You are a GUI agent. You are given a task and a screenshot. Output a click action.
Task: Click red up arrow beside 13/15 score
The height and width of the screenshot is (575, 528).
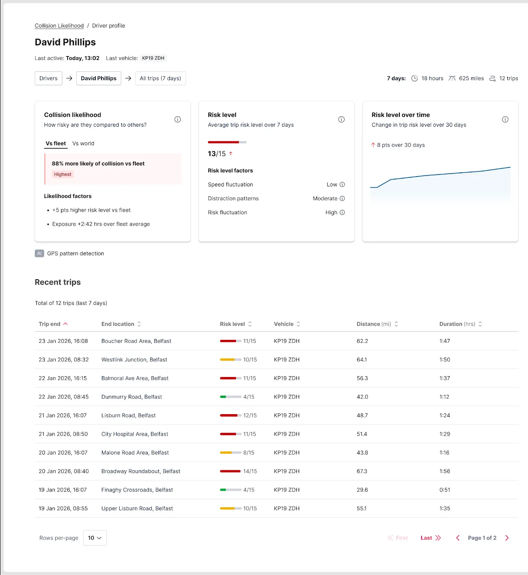(x=231, y=153)
